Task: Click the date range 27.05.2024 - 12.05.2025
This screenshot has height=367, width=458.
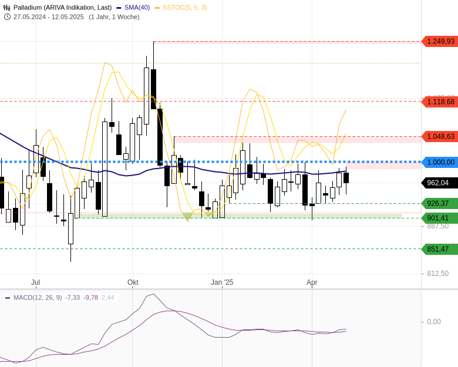Action: pos(49,17)
